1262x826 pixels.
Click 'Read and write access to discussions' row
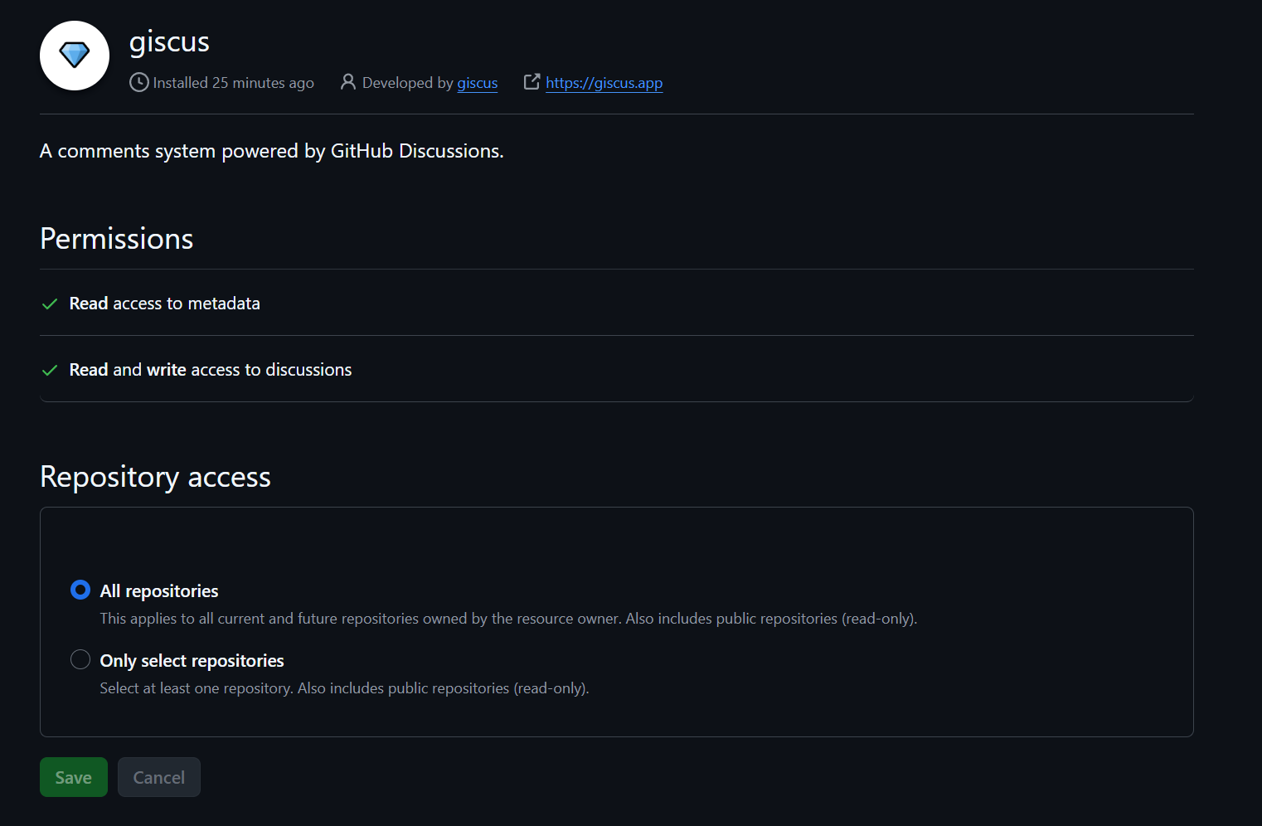tap(617, 369)
